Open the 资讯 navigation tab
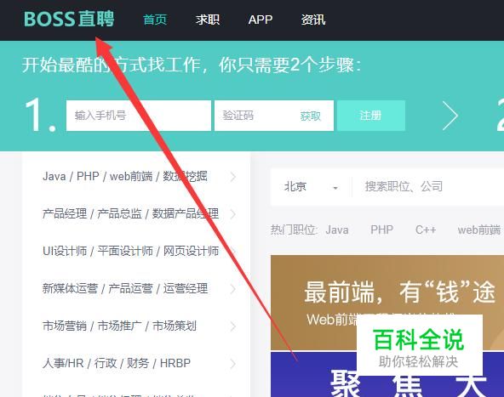The width and height of the screenshot is (504, 397). [313, 20]
